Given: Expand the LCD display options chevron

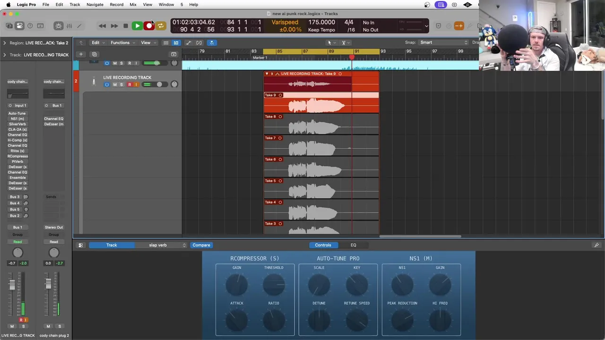Looking at the screenshot, I should pos(426,26).
